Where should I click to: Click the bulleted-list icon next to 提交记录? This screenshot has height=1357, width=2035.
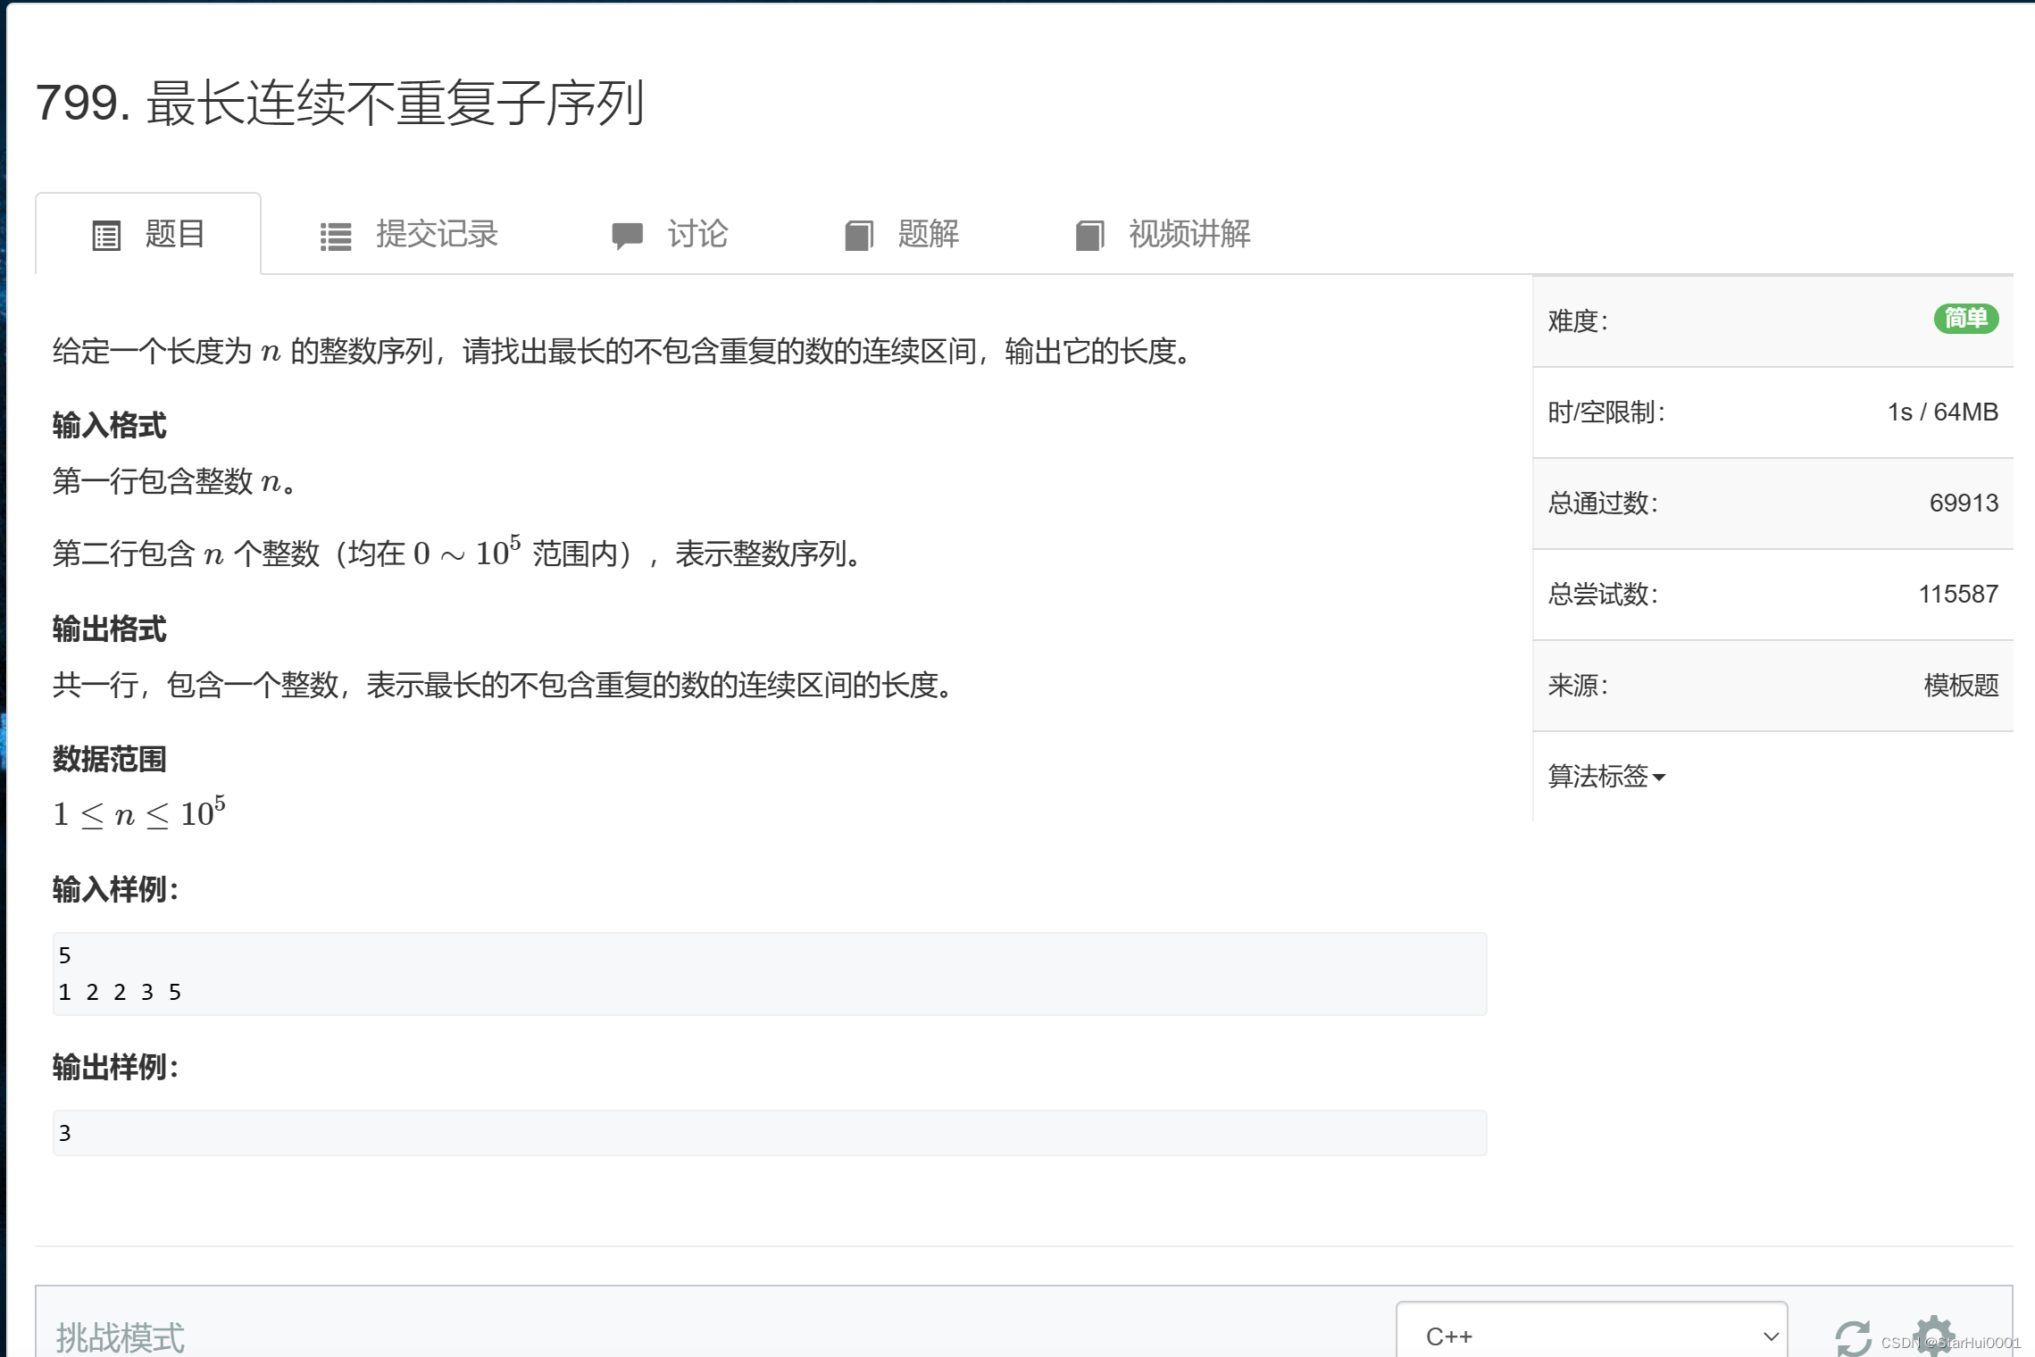tap(336, 236)
